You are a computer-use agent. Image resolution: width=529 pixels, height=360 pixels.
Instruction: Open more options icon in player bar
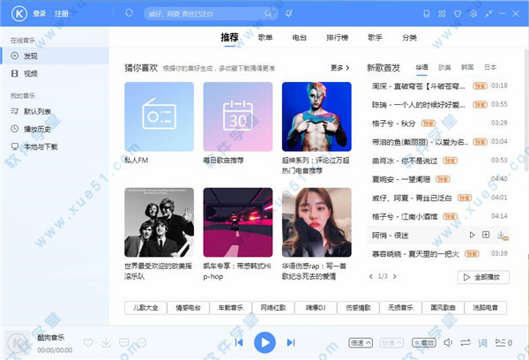click(142, 342)
